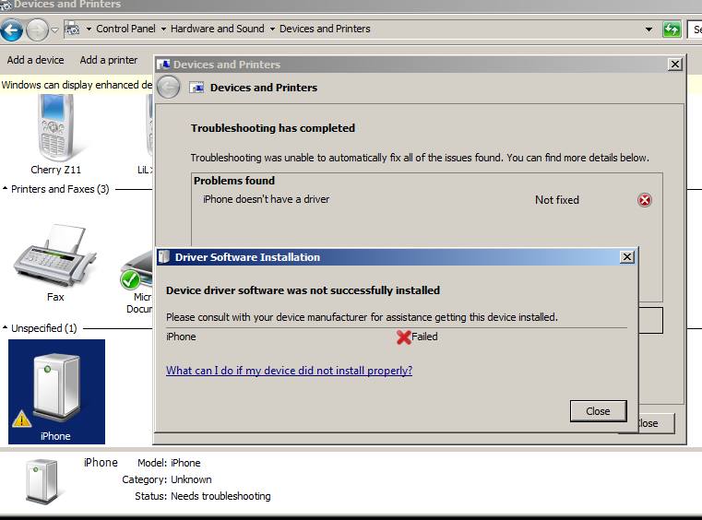Click the red X Failed status icon
This screenshot has height=520, width=702.
(x=403, y=337)
